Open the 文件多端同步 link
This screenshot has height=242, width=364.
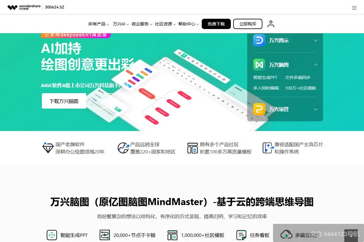pos(298,77)
